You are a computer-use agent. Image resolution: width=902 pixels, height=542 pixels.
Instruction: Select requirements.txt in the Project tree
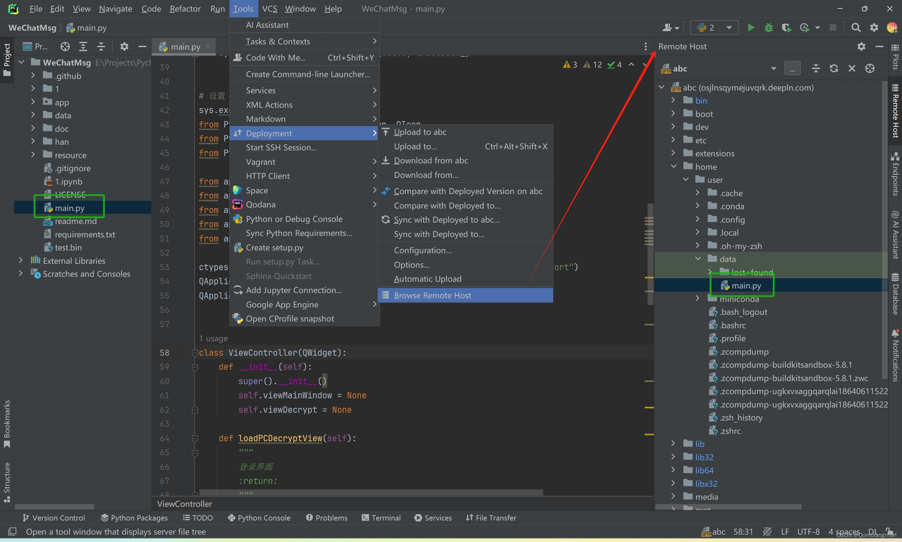[x=85, y=234]
